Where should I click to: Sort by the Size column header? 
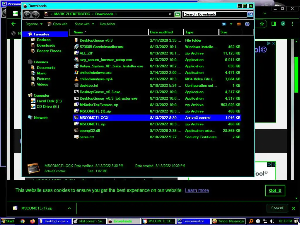[230, 32]
